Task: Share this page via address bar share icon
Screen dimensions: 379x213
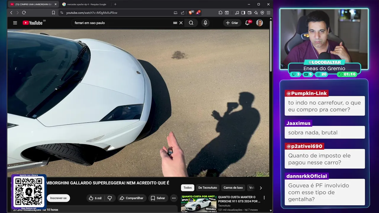Action: (x=183, y=13)
